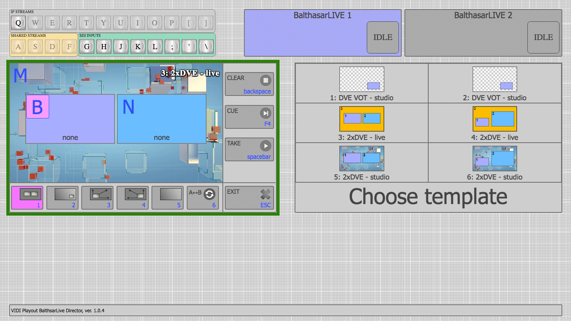Select SDI input key H

pos(104,47)
